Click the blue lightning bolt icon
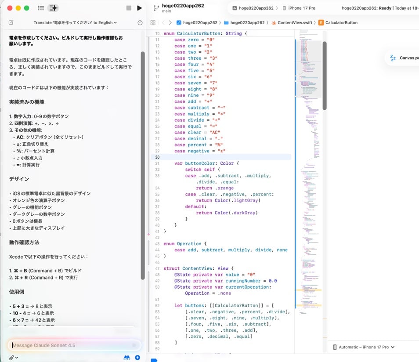The width and height of the screenshot is (419, 362). (x=137, y=358)
